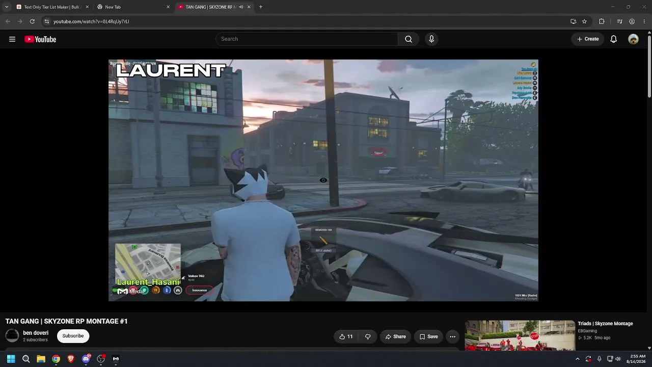The width and height of the screenshot is (652, 367).
Task: Open the browser Extensions puzzle icon
Action: click(602, 21)
